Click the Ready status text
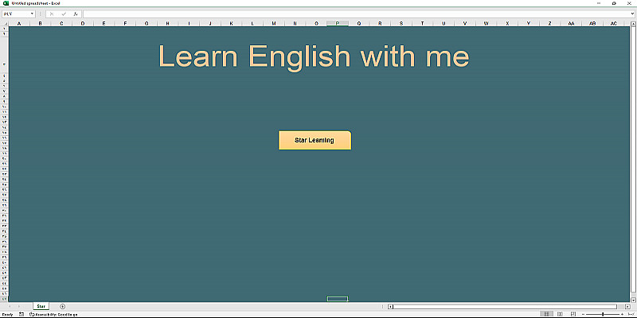This screenshot has width=637, height=318. (x=7, y=314)
